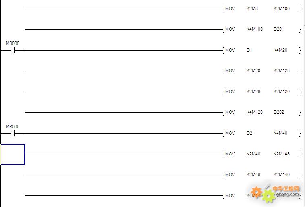This screenshot has width=305, height=207.
Task: Select the empty blue-outlined cursor cell
Action: click(x=13, y=154)
